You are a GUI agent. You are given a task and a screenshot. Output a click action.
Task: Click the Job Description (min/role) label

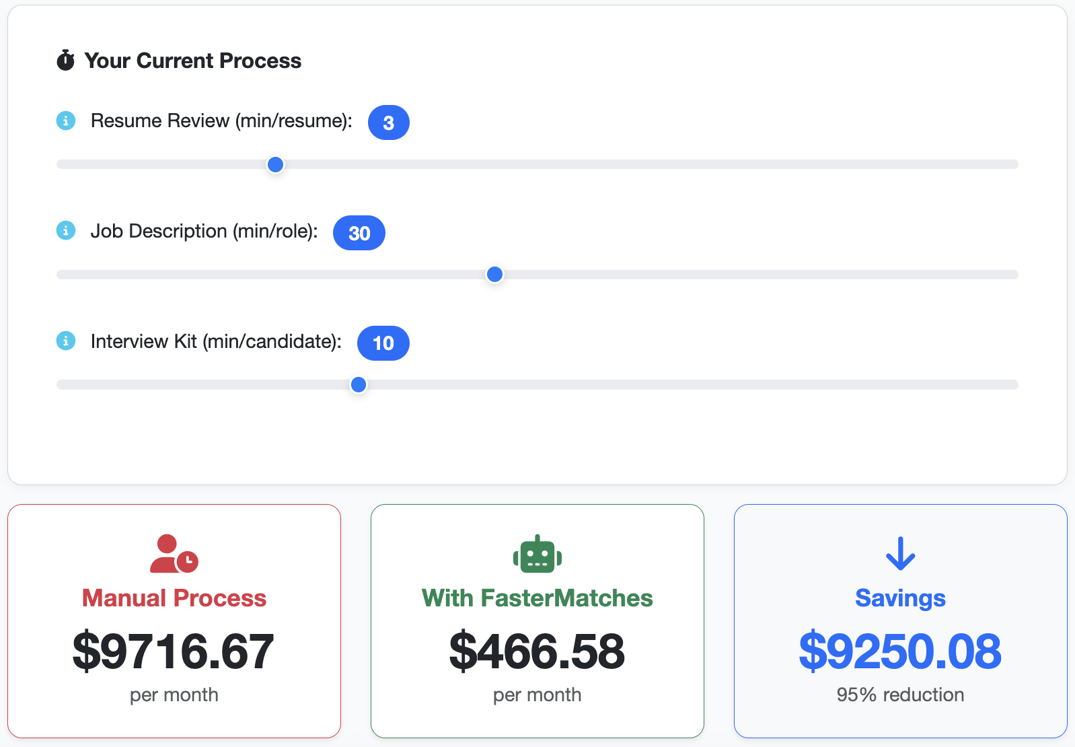pos(205,232)
